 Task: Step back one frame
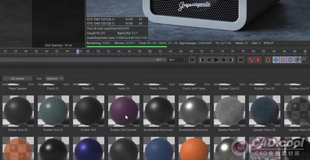coord(209,60)
